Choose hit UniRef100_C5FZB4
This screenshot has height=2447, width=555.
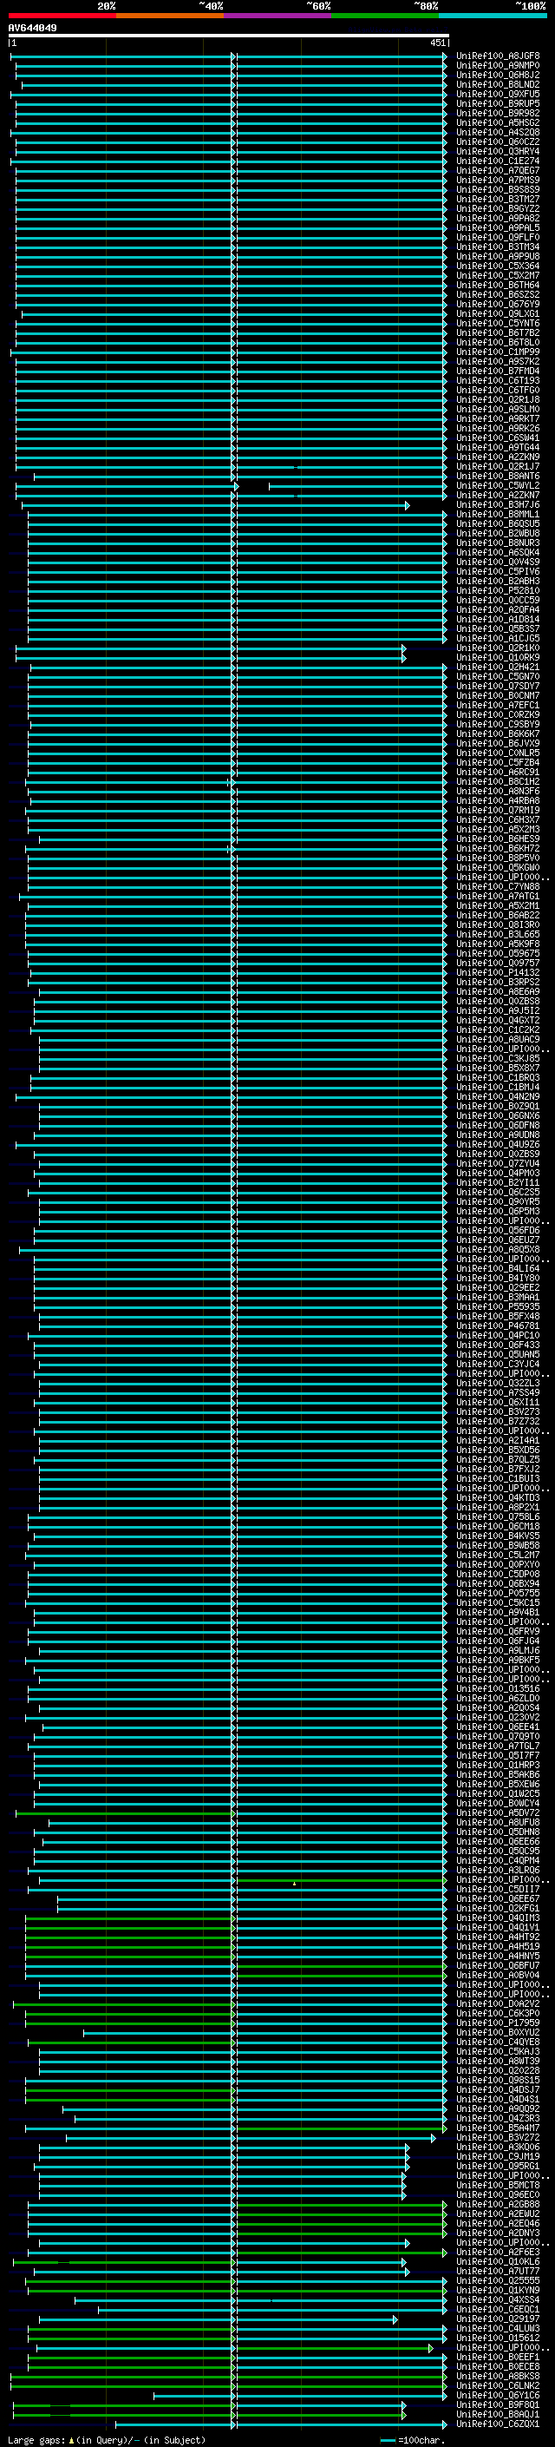pos(497,763)
